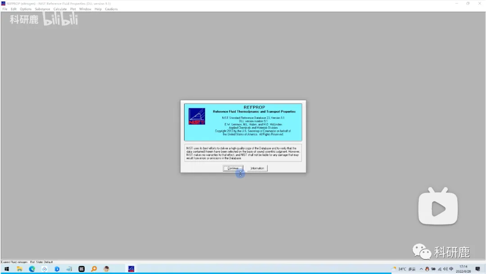This screenshot has width=486, height=274.
Task: Open the notification center icon
Action: point(477,269)
